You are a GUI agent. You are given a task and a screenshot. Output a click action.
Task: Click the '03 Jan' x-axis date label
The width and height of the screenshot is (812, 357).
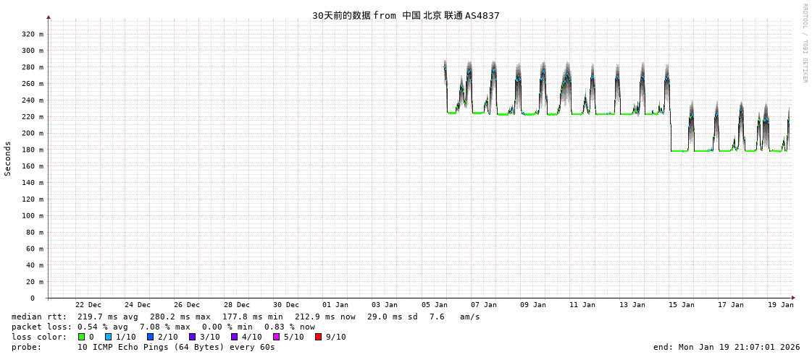click(x=385, y=305)
